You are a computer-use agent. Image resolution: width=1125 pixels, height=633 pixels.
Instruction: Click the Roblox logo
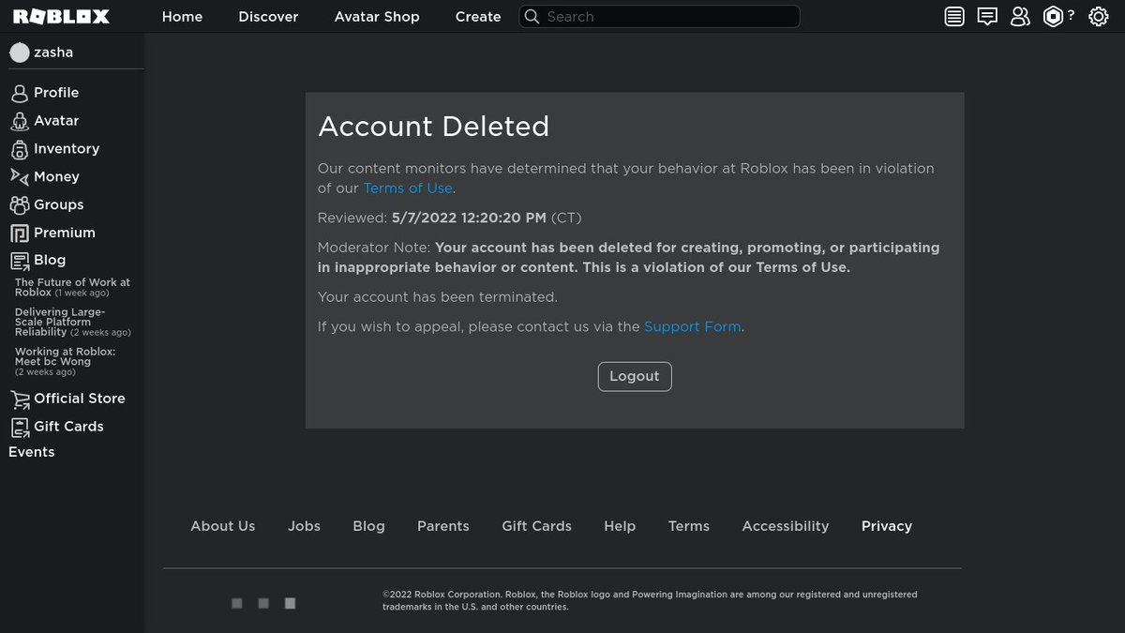click(61, 17)
